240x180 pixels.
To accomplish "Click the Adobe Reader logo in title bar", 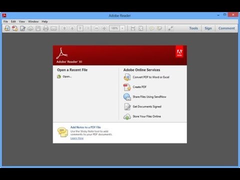I will pyautogui.click(x=4, y=15).
